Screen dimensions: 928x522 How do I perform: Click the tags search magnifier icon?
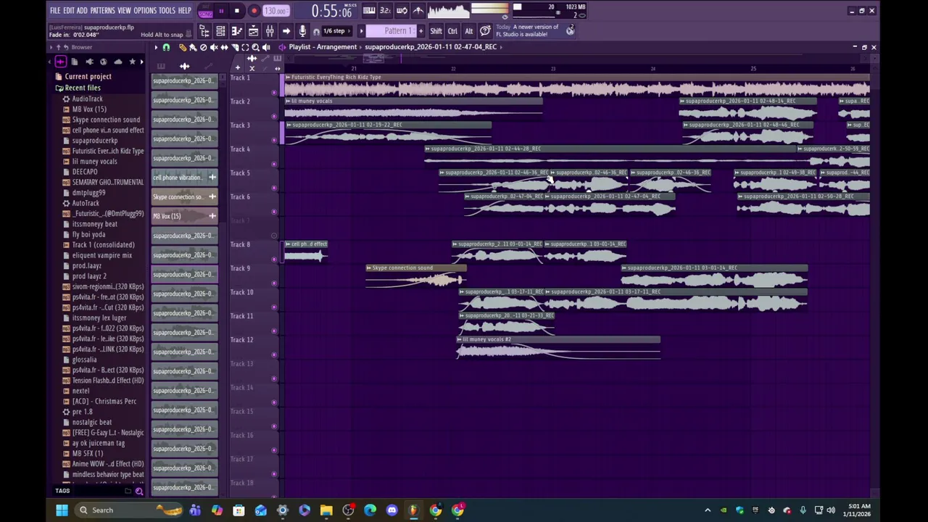[139, 491]
